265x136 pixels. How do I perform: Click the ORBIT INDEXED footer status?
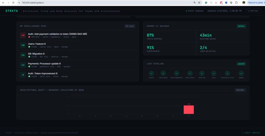pos(251,133)
